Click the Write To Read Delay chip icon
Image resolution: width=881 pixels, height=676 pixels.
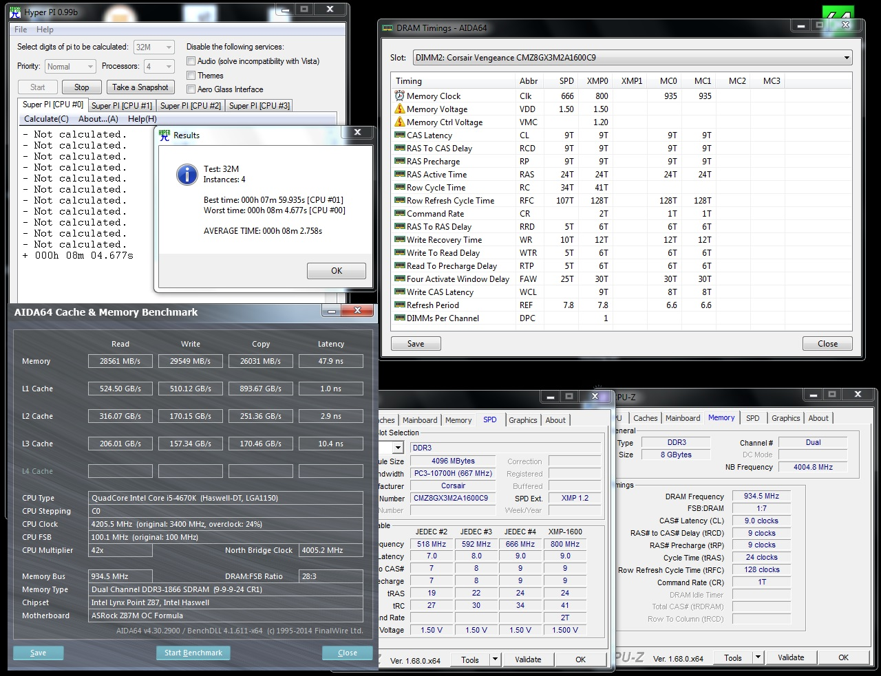click(400, 252)
